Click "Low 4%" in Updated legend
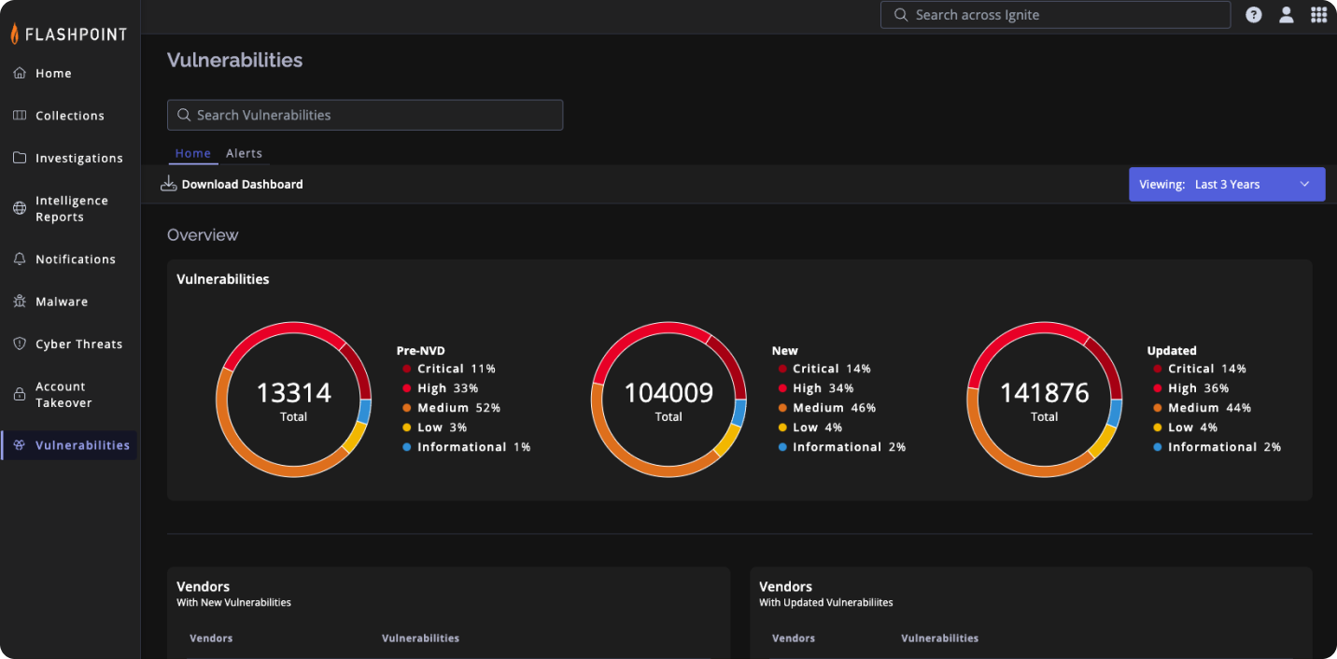 (1193, 428)
